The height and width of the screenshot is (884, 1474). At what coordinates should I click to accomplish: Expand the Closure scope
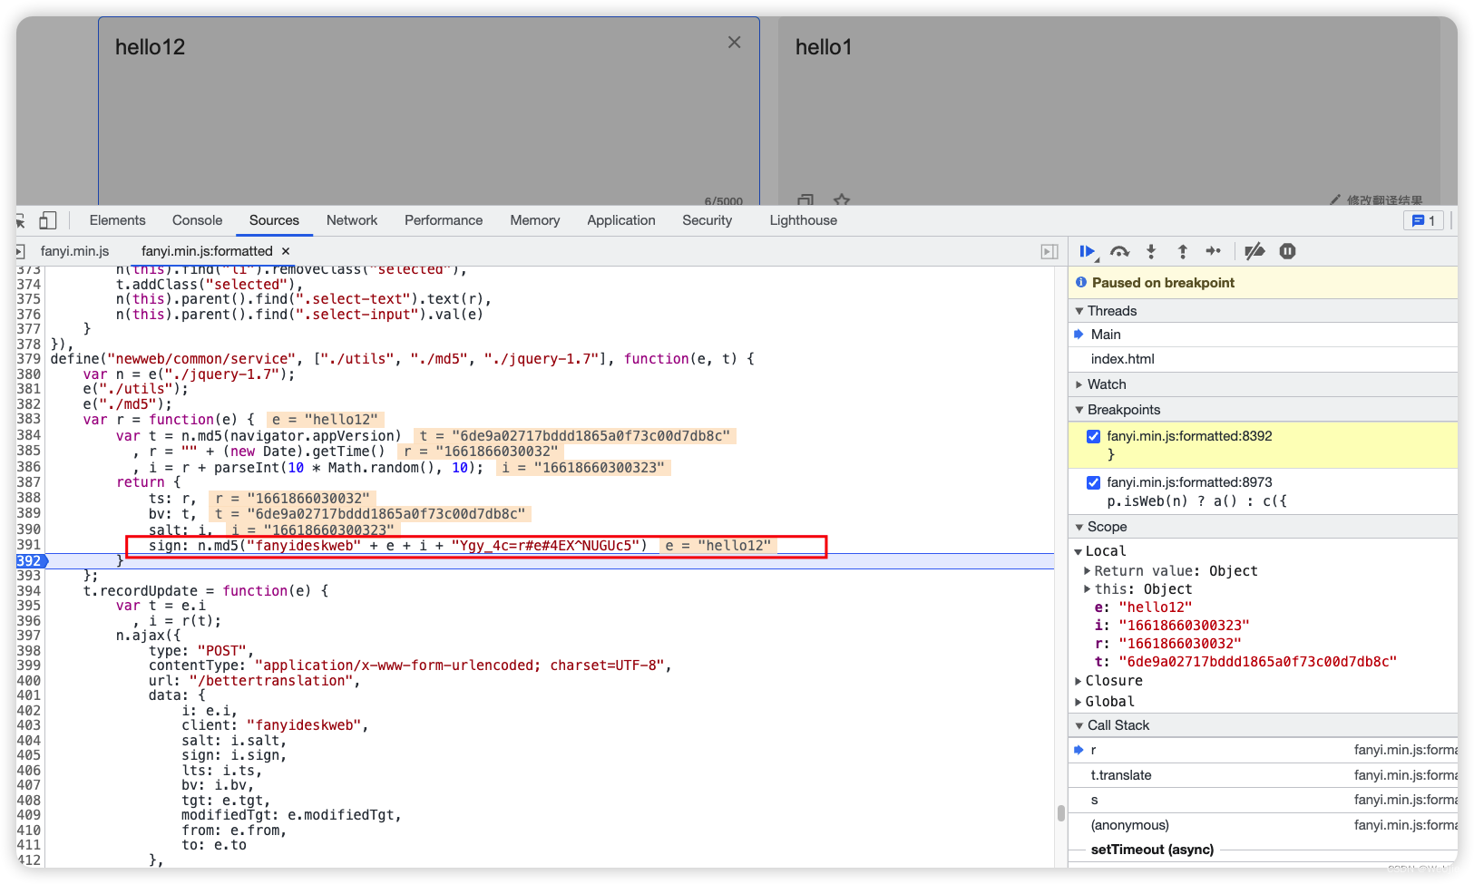1079,681
